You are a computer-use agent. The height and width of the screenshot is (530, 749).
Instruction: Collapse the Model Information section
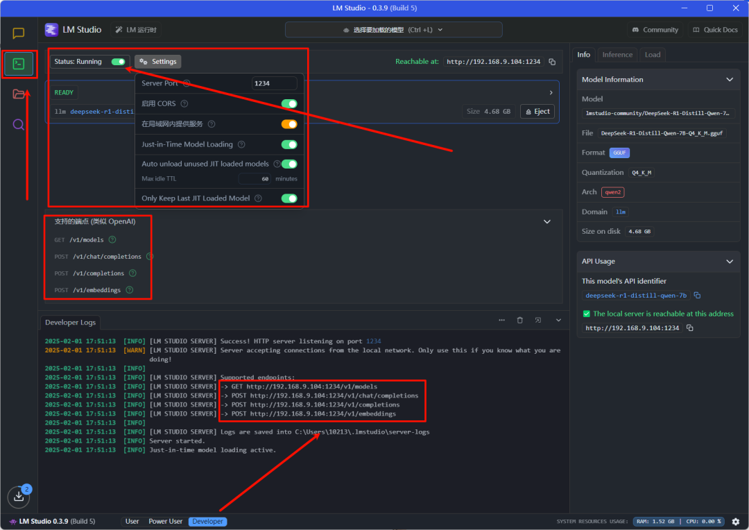coord(730,79)
